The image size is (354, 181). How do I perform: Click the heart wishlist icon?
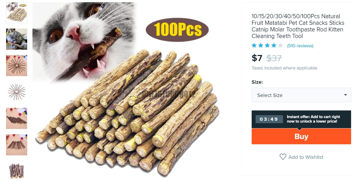pos(283,157)
